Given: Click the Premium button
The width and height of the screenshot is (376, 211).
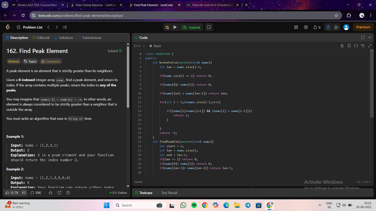Looking at the screenshot, I should [x=363, y=27].
